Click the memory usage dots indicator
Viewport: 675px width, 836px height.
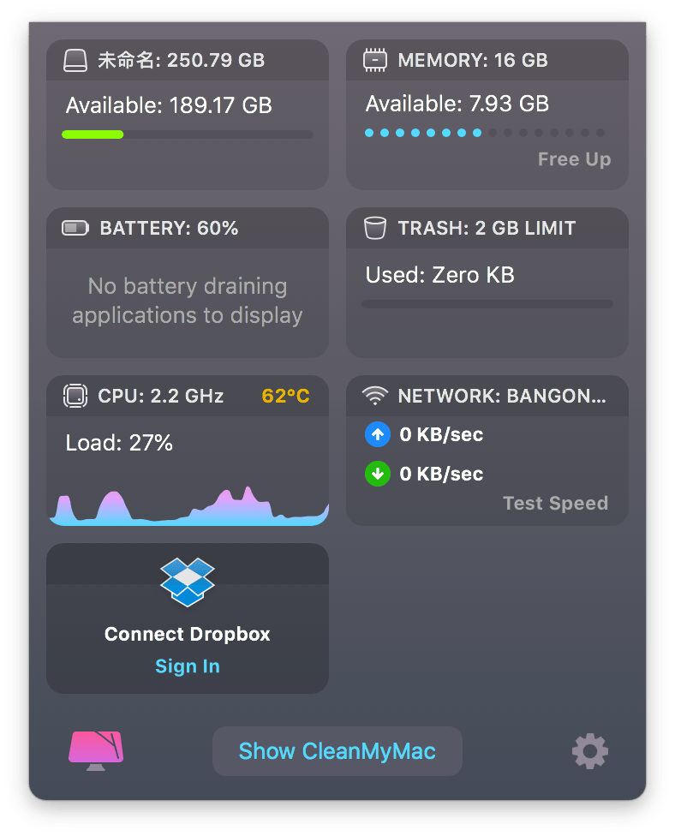tap(485, 133)
